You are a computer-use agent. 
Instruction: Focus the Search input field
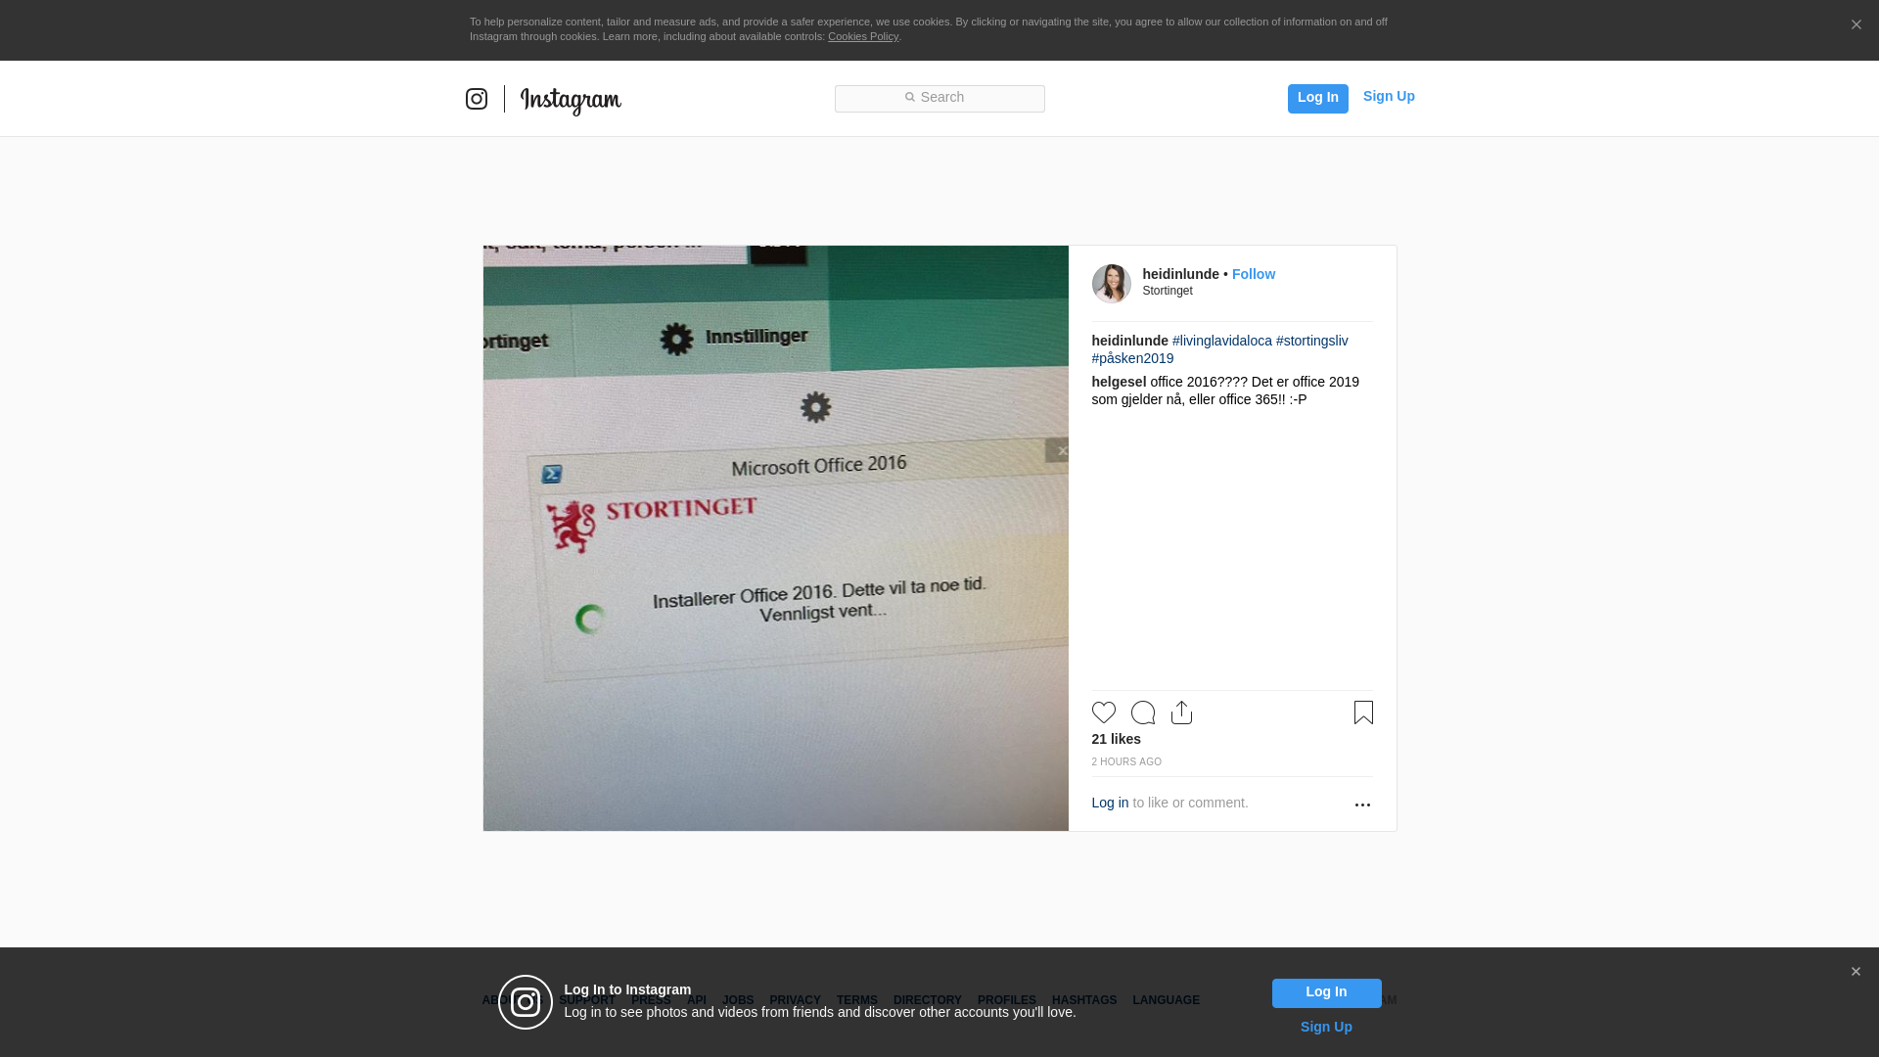click(x=939, y=98)
